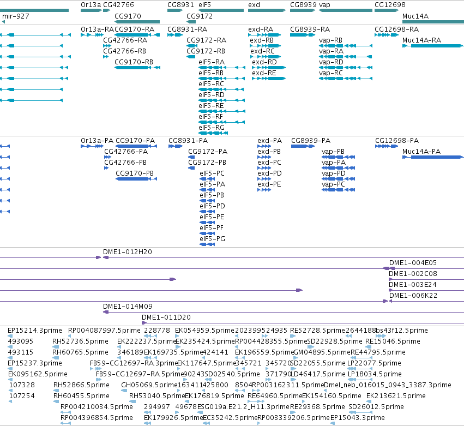The width and height of the screenshot is (464, 426).
Task: Select the CG42766-RA transcript label
Action: 125,40
